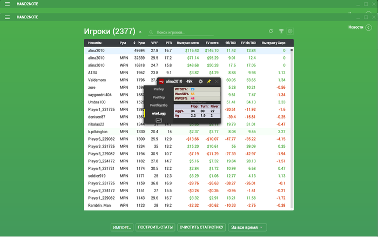Select player saygoodni404 row

tap(187, 95)
